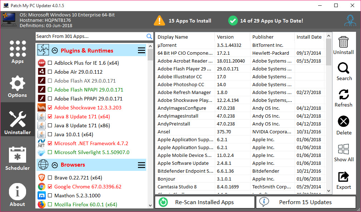This screenshot has width=361, height=212.
Task: Select the Bonjour row
Action: tap(240, 179)
